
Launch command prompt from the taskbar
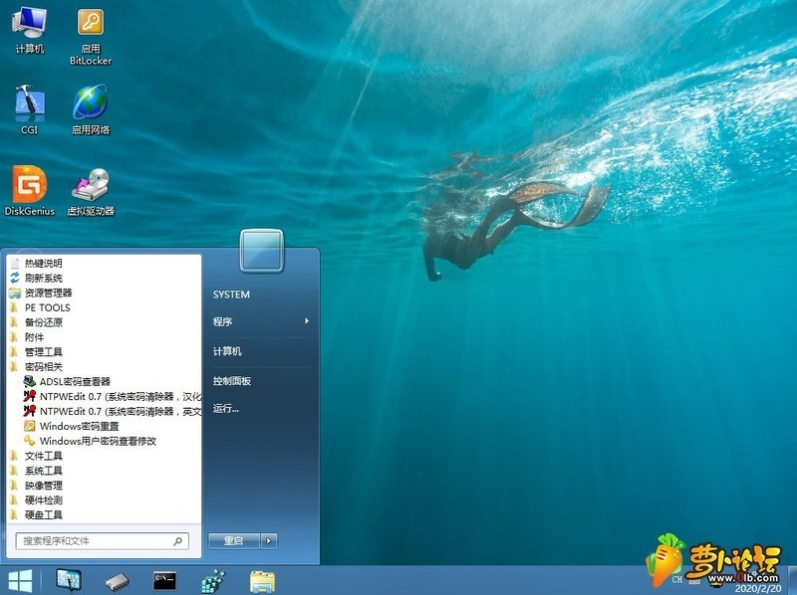[162, 578]
